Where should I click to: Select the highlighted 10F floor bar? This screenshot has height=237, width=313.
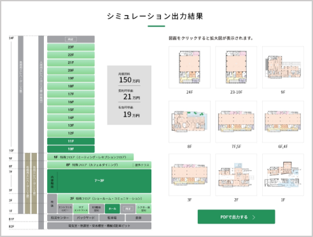click(x=71, y=149)
